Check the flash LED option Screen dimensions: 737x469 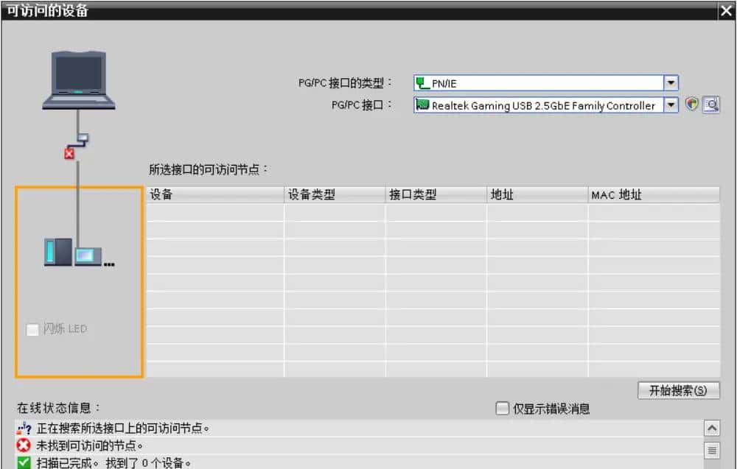[x=32, y=330]
